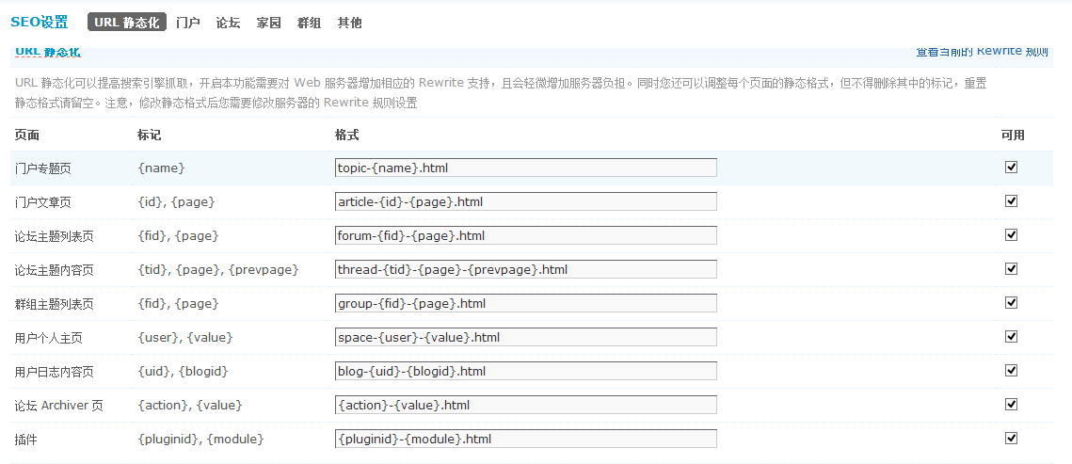Focus the {pluginid}-{module}.html format field
The height and width of the screenshot is (464, 1072).
[525, 439]
